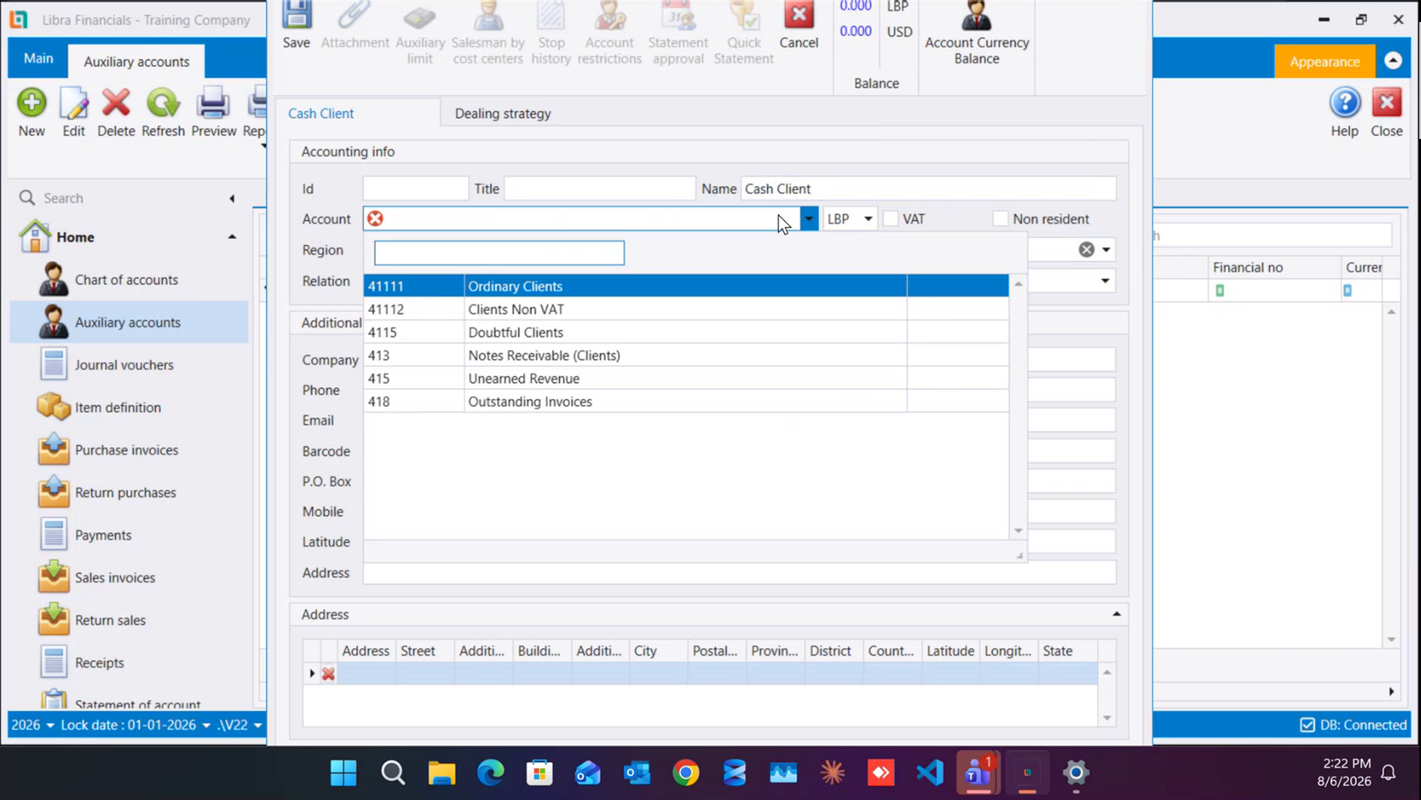
Task: Open Google Chrome from the taskbar
Action: [x=686, y=772]
